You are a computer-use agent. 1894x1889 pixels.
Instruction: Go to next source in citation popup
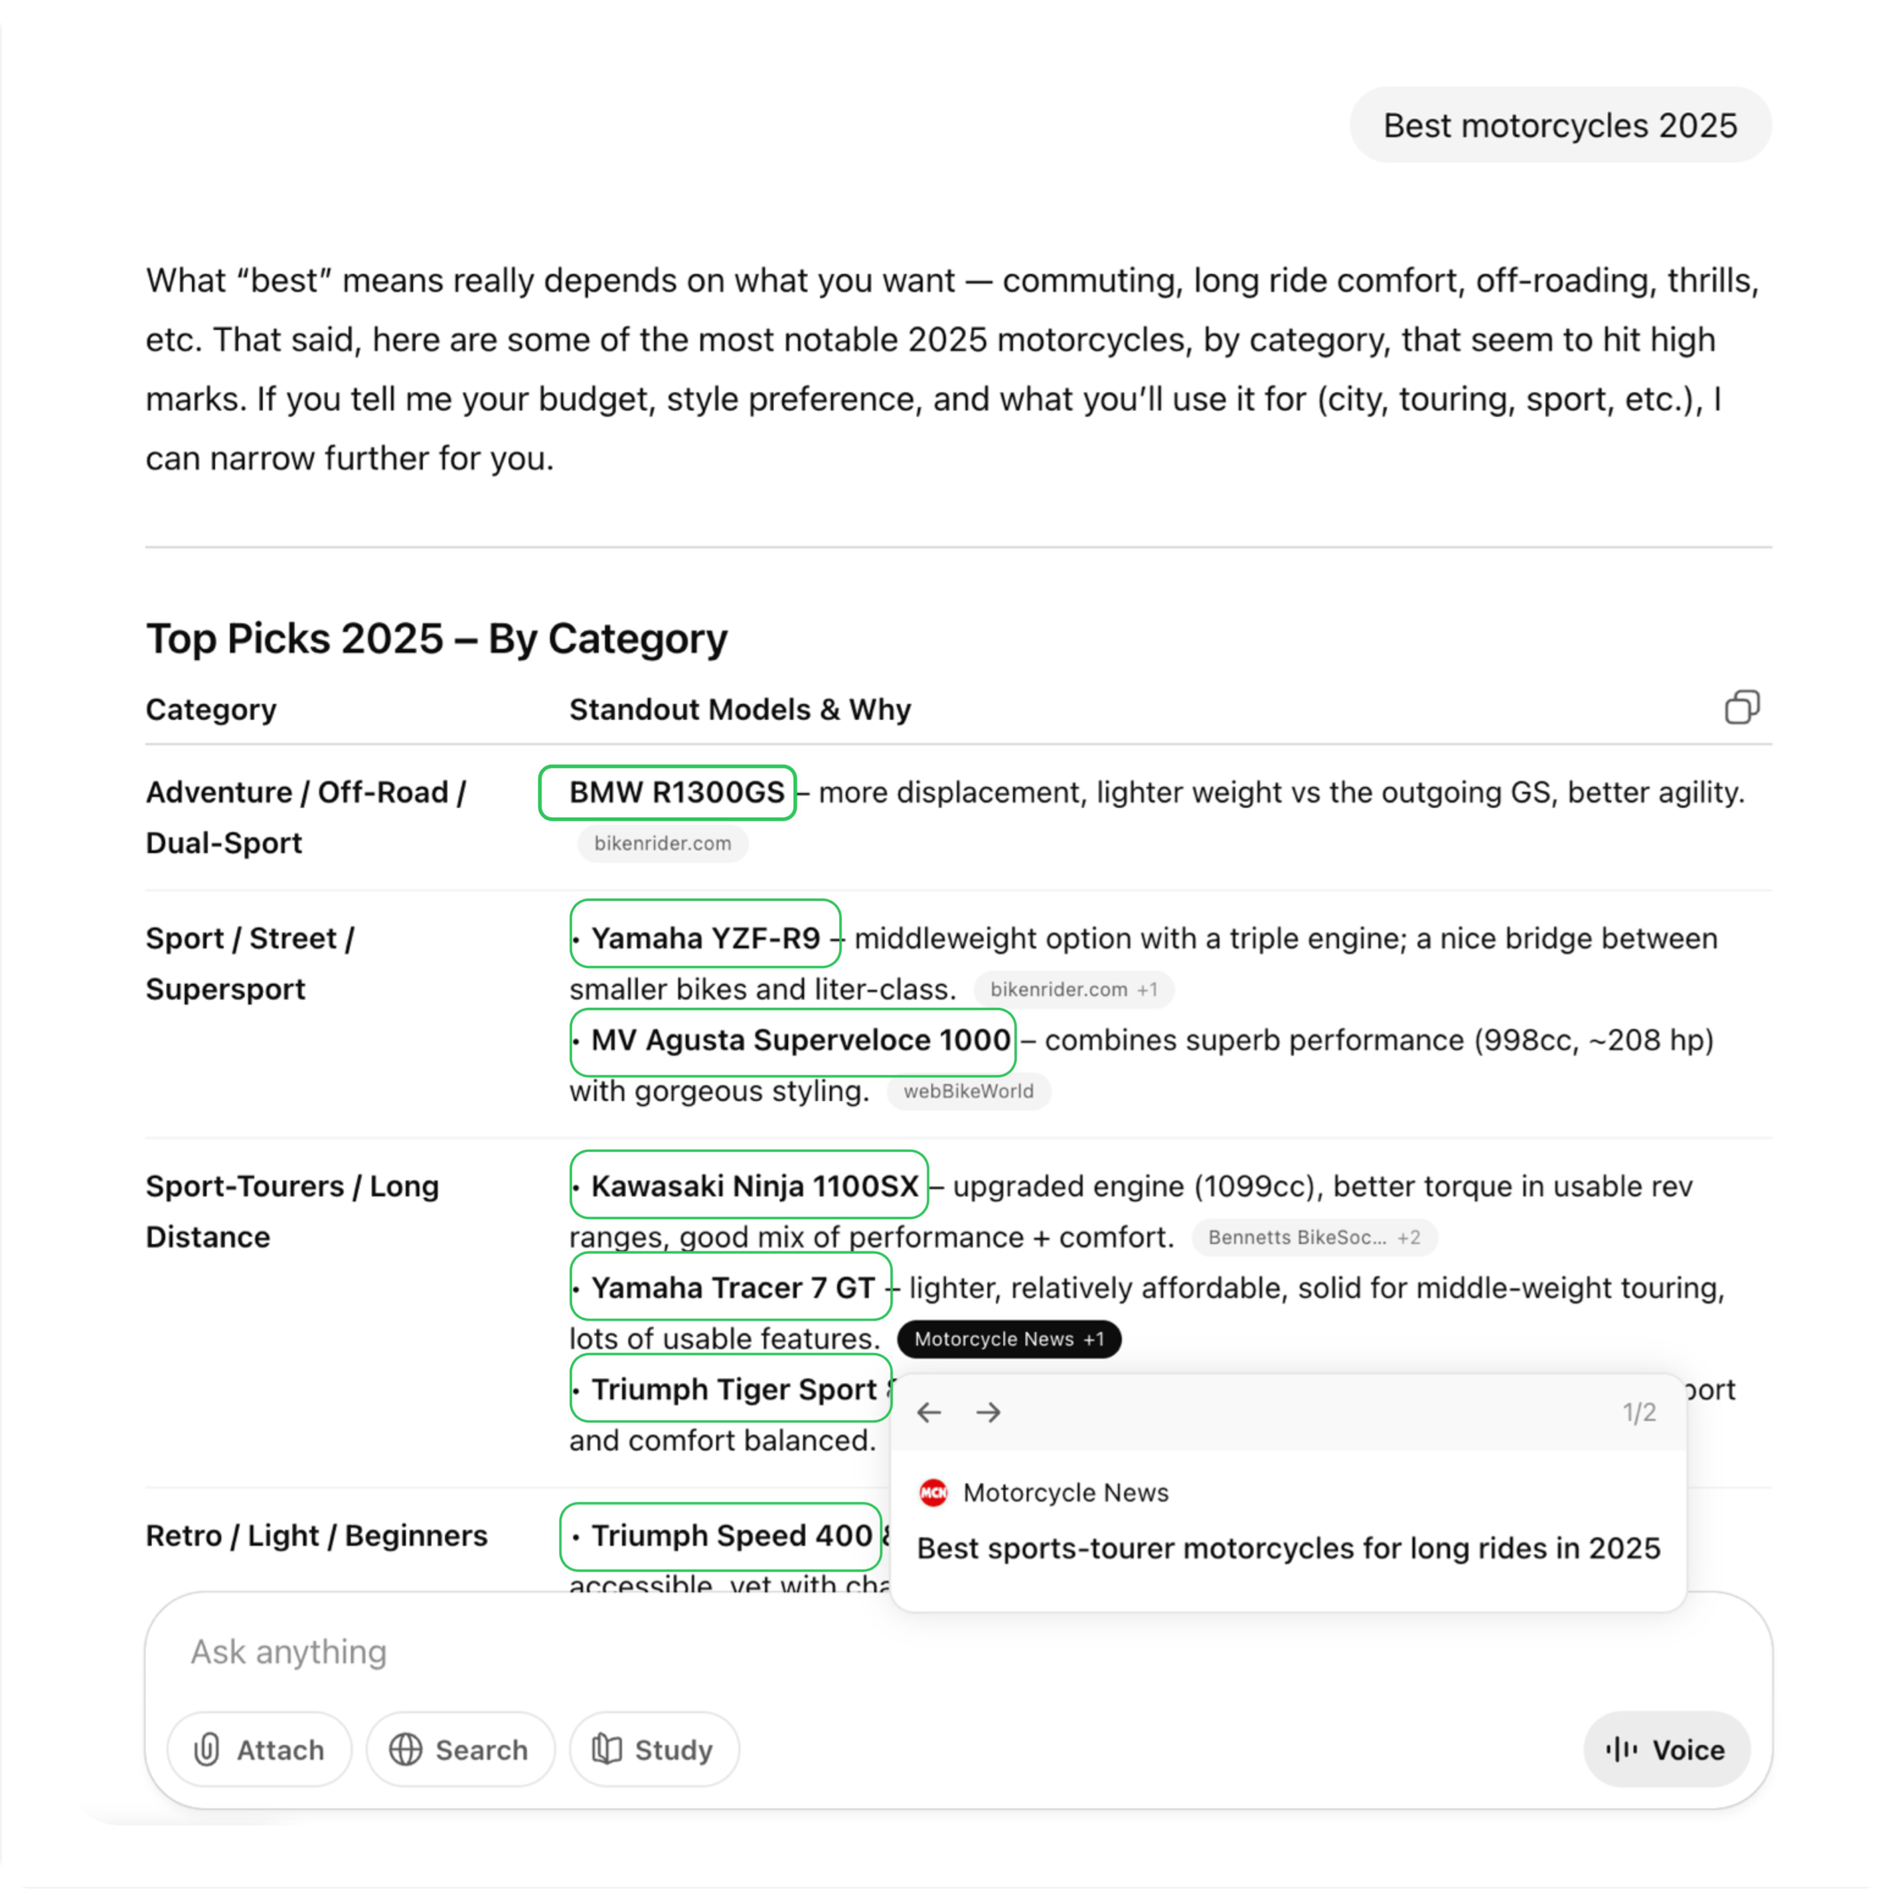(988, 1412)
